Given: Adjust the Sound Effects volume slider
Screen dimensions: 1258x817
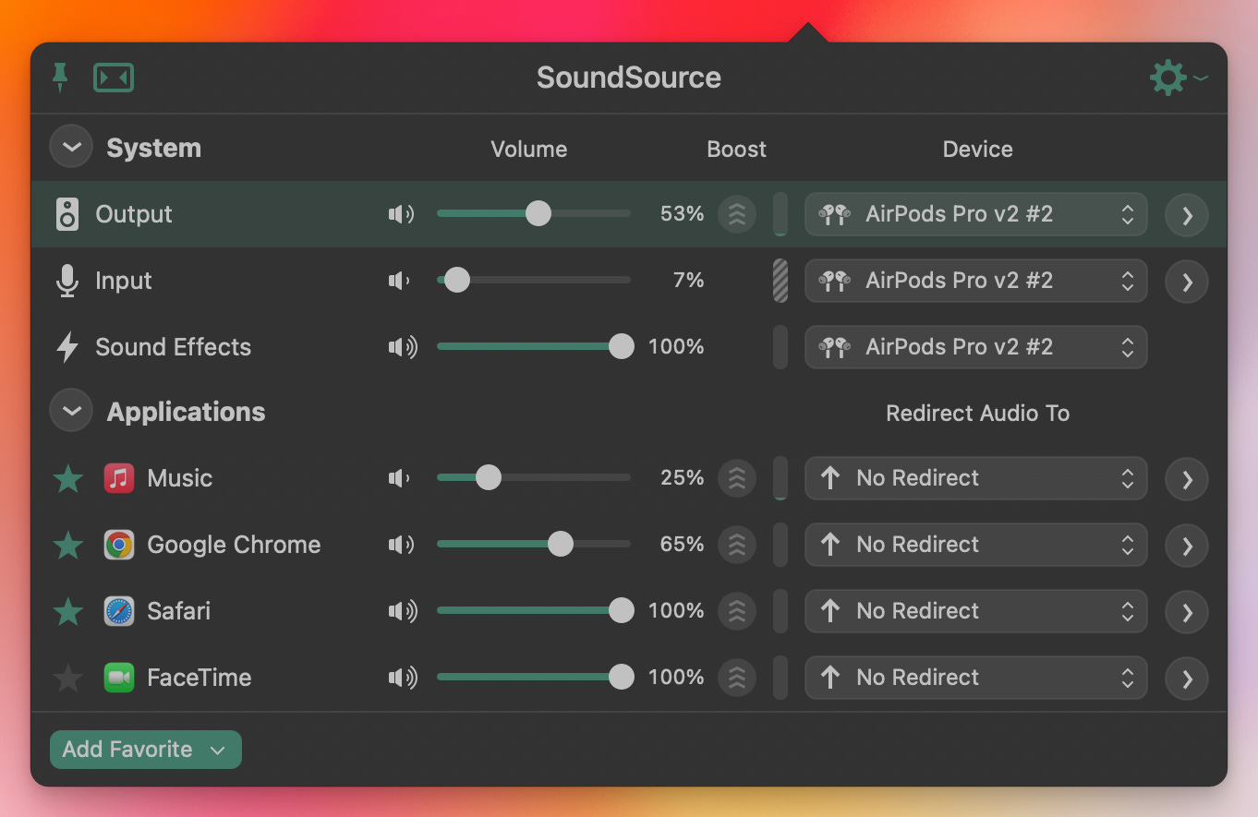Looking at the screenshot, I should pyautogui.click(x=534, y=347).
